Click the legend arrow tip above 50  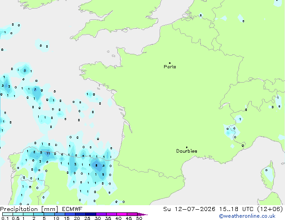click(142, 214)
